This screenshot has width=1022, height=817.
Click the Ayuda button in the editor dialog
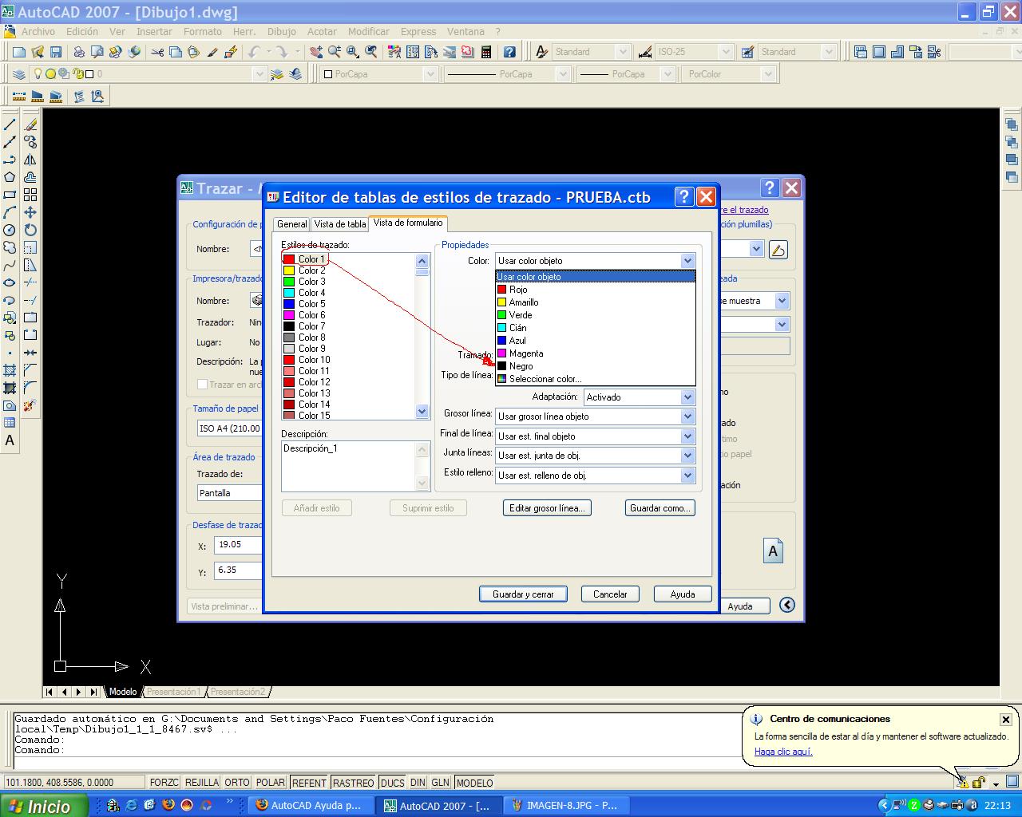[683, 594]
